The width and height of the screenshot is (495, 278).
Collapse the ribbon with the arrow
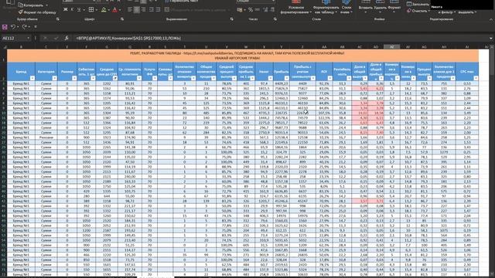(491, 19)
